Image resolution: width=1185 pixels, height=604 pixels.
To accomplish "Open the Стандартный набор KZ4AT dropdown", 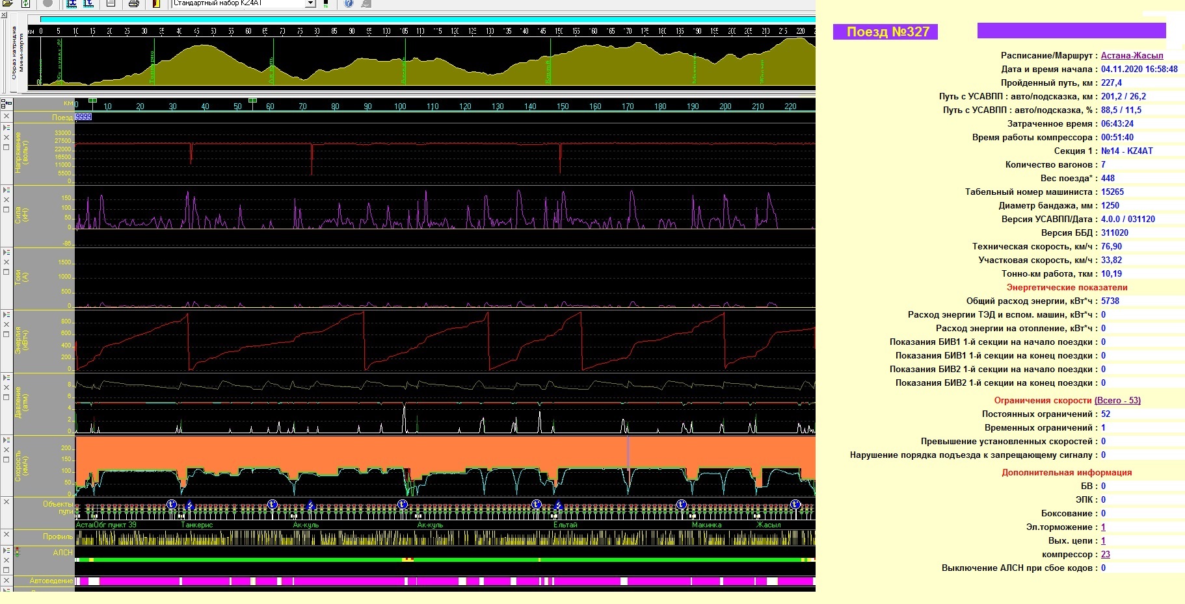I will click(310, 3).
